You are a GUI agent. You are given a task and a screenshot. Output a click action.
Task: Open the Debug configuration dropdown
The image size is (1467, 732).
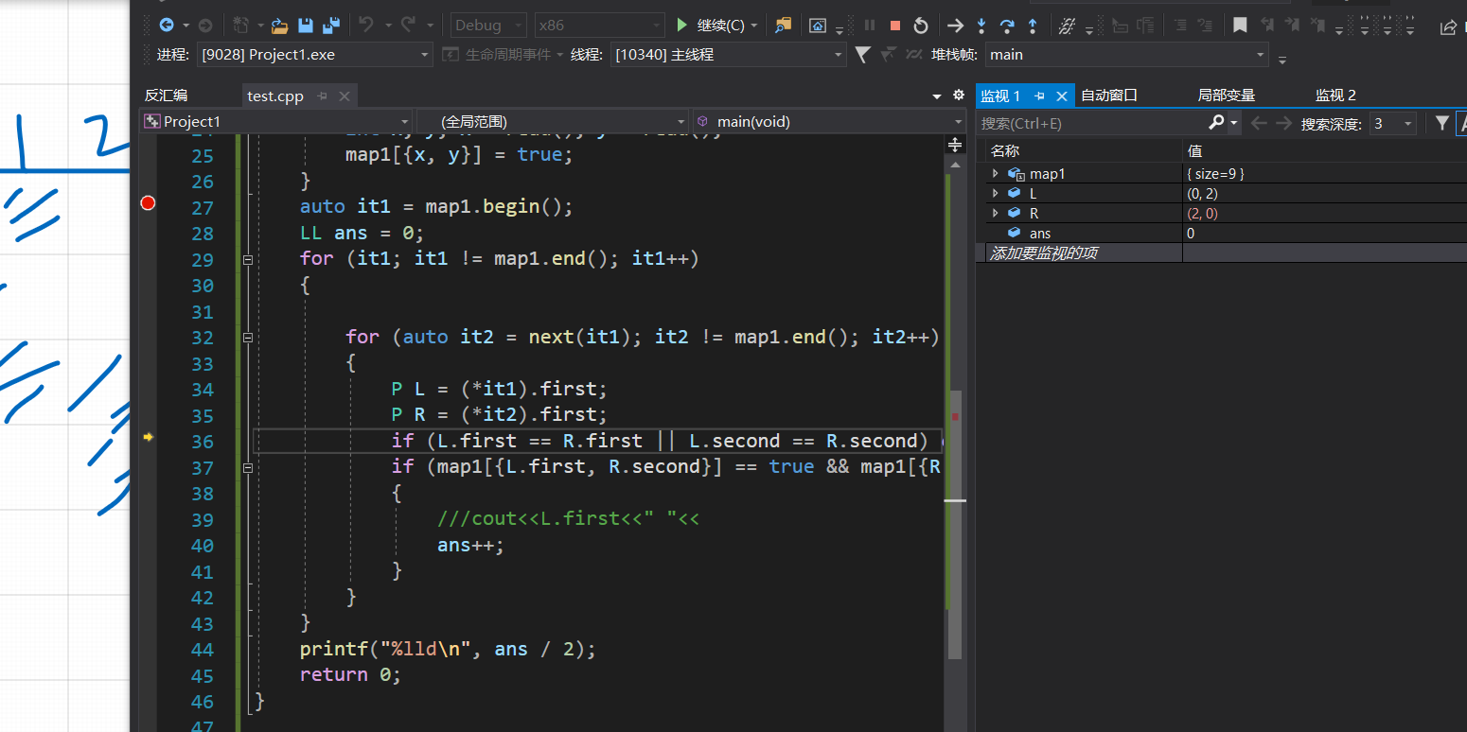tap(488, 26)
